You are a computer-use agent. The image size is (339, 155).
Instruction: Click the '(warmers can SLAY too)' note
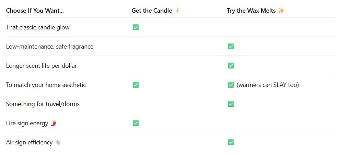[x=268, y=85]
